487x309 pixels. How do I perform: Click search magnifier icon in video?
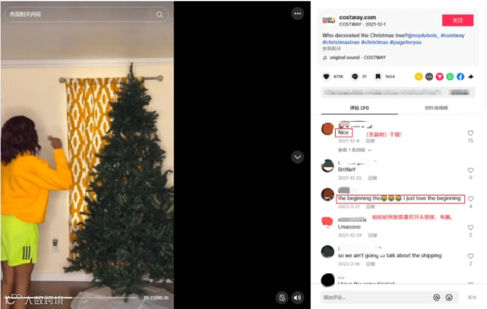coord(160,15)
